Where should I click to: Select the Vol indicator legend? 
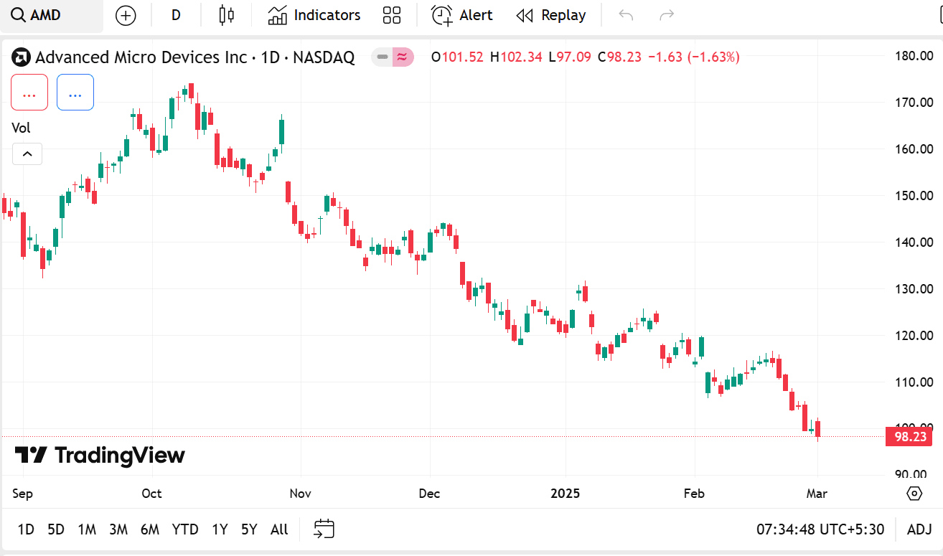click(x=22, y=128)
